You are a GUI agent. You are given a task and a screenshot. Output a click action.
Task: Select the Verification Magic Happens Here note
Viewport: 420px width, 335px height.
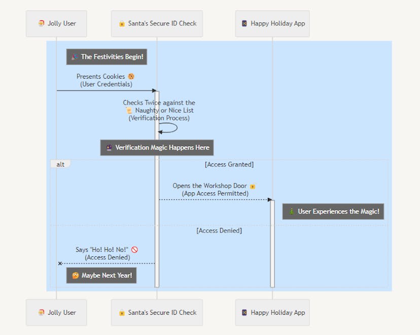[157, 148]
